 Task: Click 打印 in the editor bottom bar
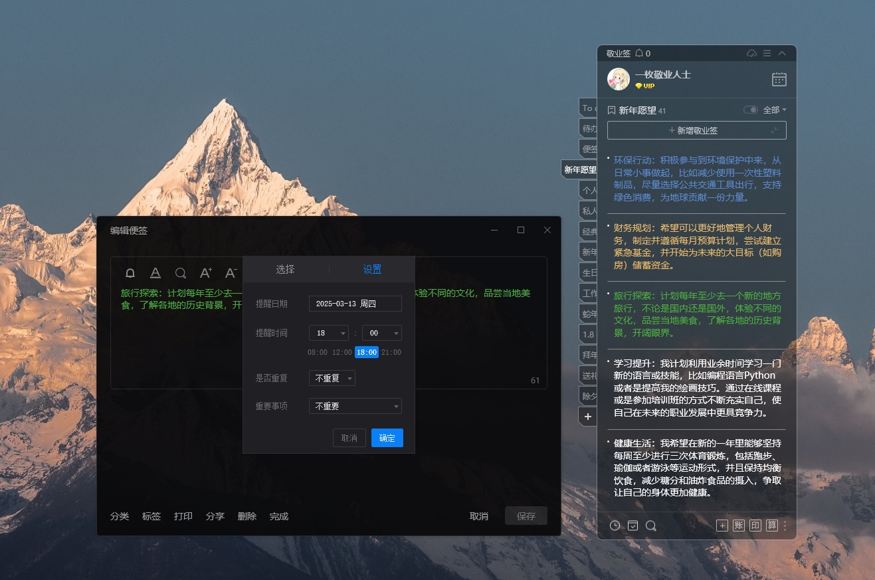click(x=183, y=516)
